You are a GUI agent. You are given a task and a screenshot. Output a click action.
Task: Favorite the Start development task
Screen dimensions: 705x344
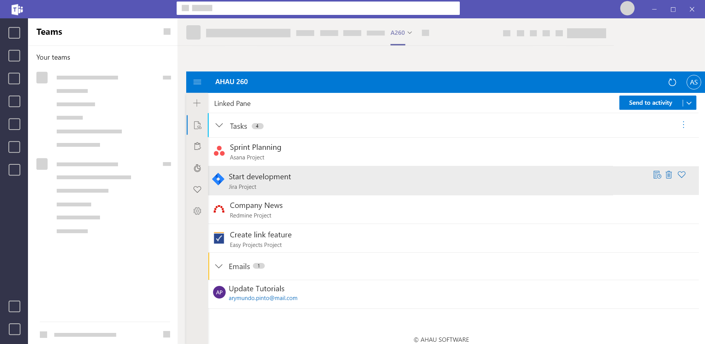[682, 175]
